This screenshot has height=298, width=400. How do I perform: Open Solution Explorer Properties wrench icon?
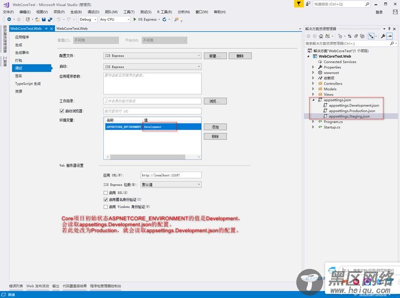pyautogui.click(x=383, y=36)
